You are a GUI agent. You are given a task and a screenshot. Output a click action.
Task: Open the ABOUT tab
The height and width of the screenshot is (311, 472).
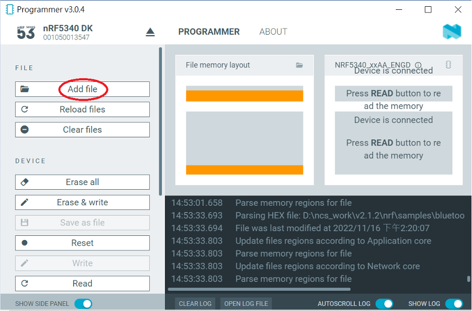tap(273, 32)
